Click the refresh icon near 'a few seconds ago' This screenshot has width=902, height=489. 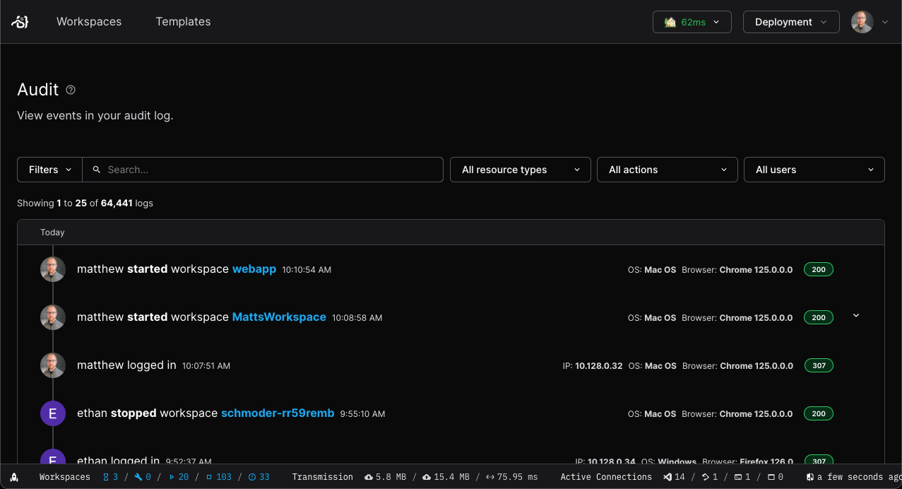click(810, 477)
